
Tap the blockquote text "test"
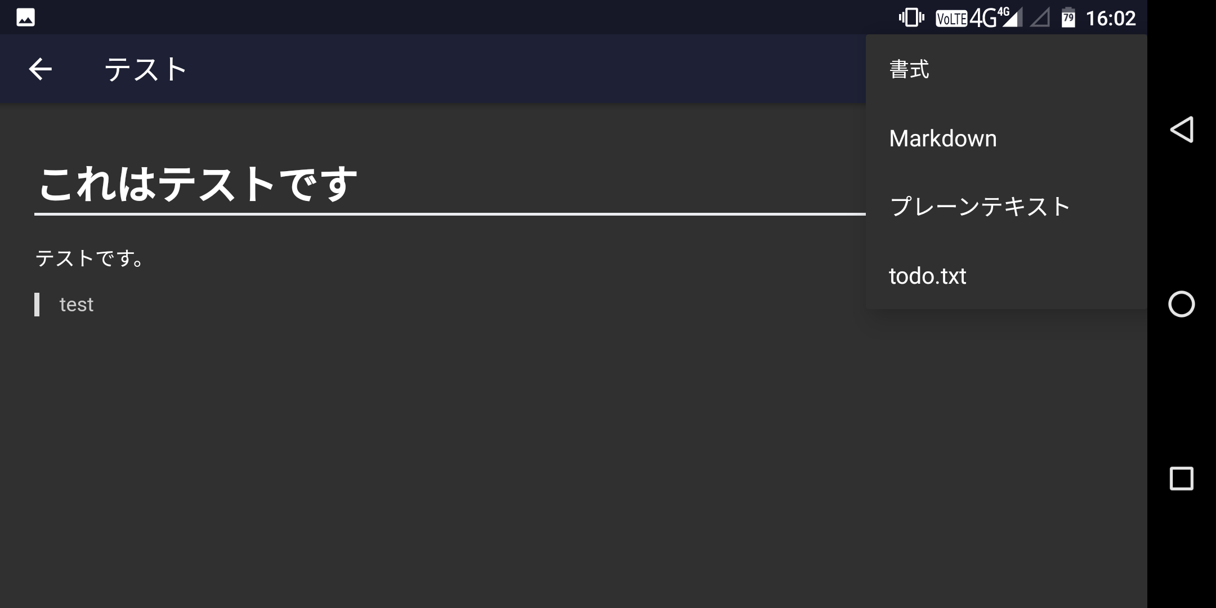tap(77, 305)
